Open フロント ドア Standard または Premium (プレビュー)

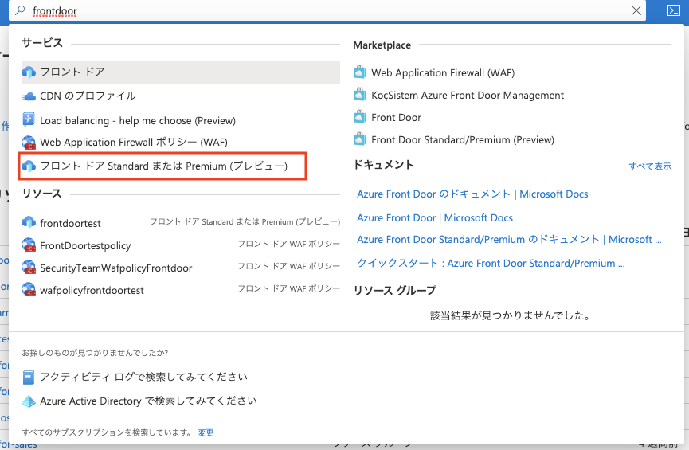coord(163,166)
